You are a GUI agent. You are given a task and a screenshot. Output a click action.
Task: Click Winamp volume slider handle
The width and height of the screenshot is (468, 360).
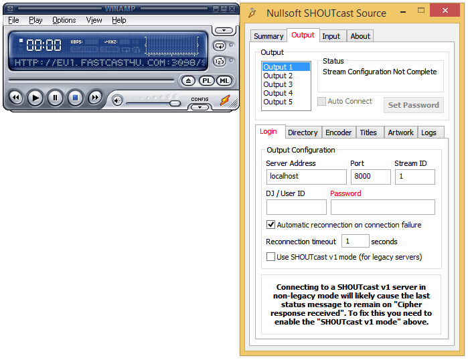(175, 104)
